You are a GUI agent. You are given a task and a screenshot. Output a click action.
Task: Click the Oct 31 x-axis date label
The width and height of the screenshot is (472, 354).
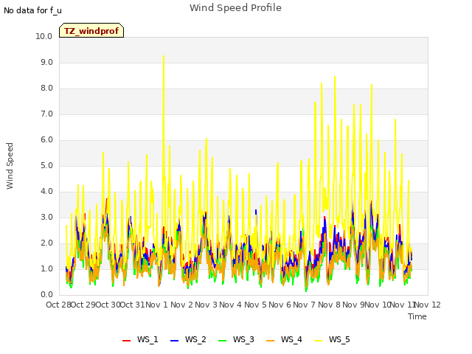click(x=133, y=305)
